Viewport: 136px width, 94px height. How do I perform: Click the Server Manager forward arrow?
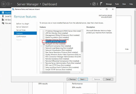(x=8, y=4)
